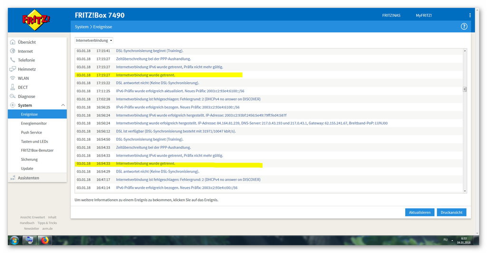The width and height of the screenshot is (487, 253).
Task: Open the Inhalt footer link
Action: (52, 217)
